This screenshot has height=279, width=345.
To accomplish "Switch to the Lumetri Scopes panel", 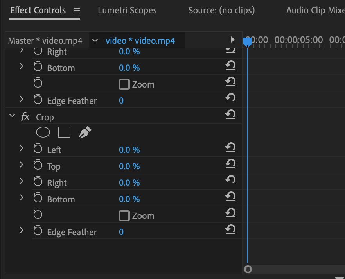I will click(x=127, y=10).
